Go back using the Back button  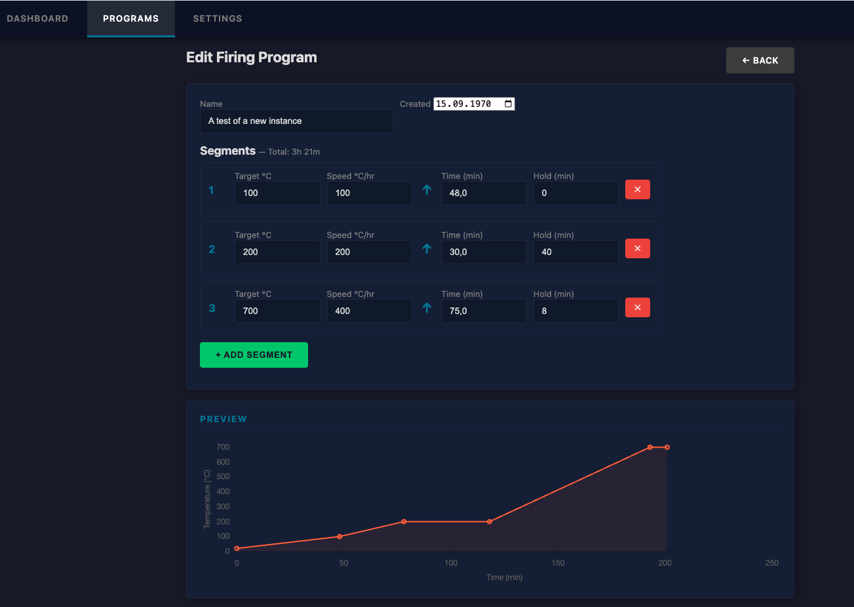click(760, 60)
